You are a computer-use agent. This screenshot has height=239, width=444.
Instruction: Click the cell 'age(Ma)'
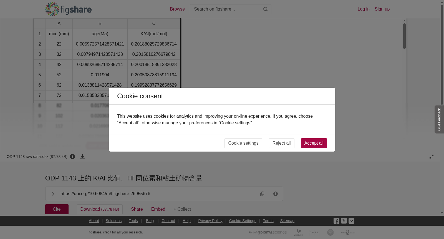point(100,34)
